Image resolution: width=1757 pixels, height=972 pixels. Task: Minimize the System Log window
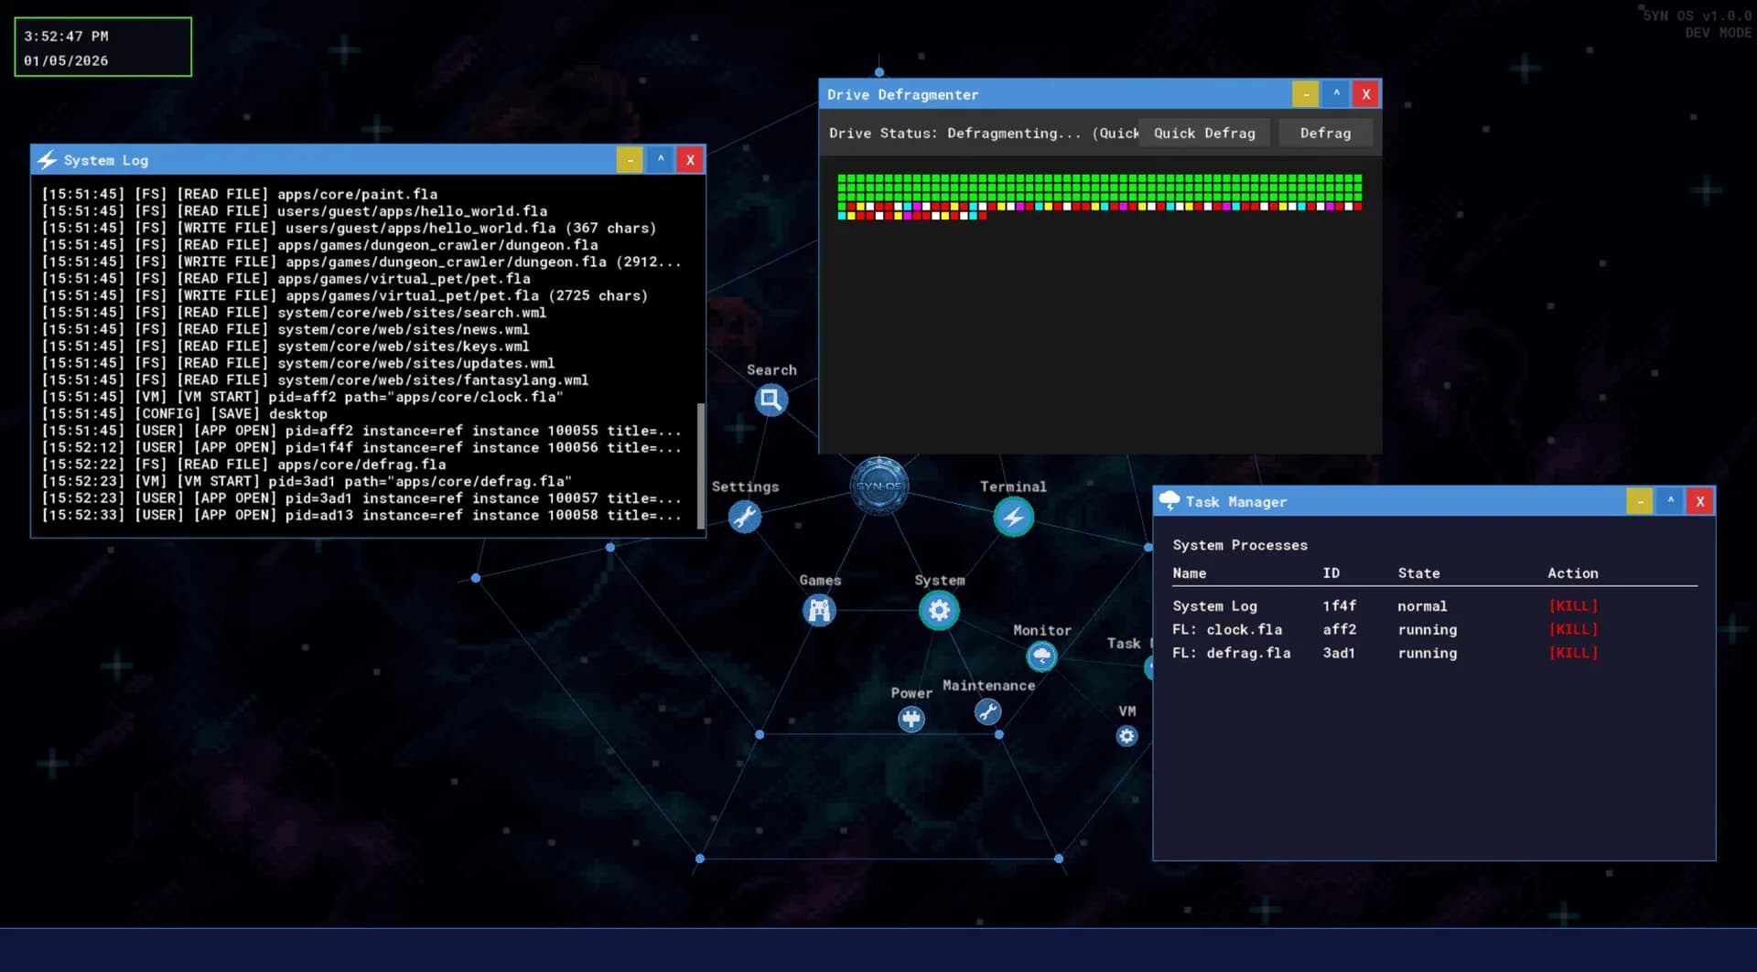630,160
